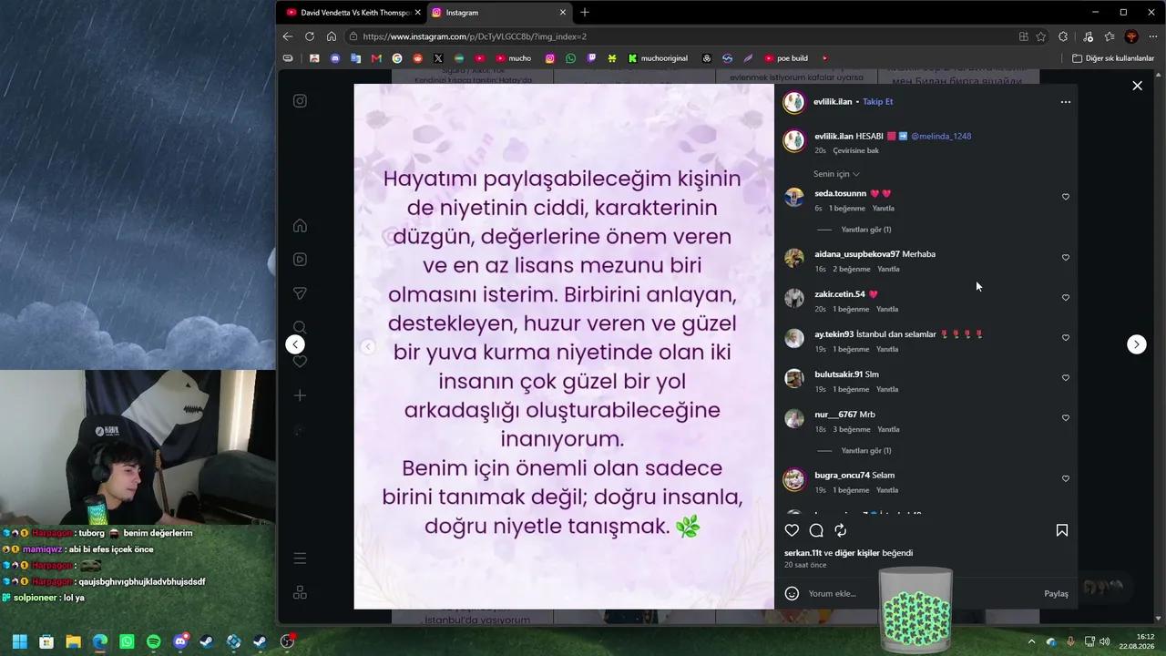This screenshot has width=1166, height=656.
Task: Open File Explorer from the taskbar
Action: click(x=73, y=642)
